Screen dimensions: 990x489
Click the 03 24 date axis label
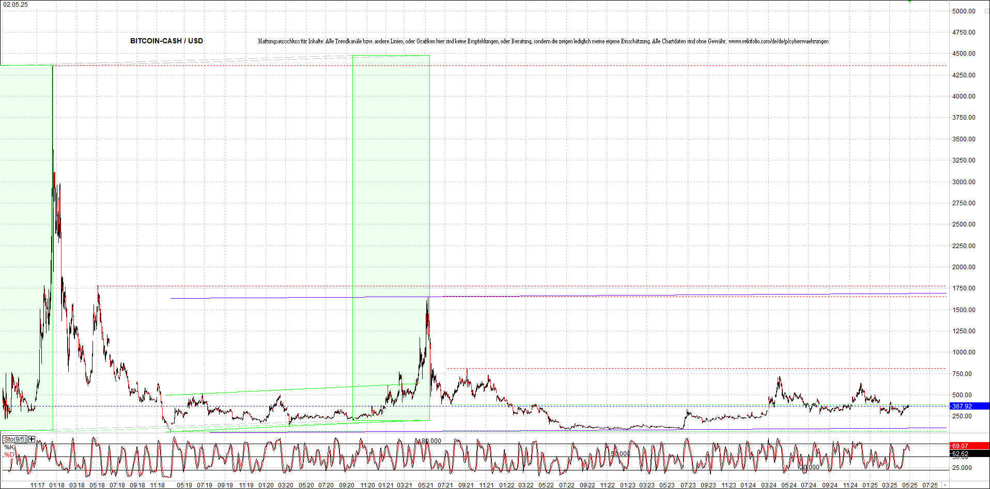pos(768,485)
